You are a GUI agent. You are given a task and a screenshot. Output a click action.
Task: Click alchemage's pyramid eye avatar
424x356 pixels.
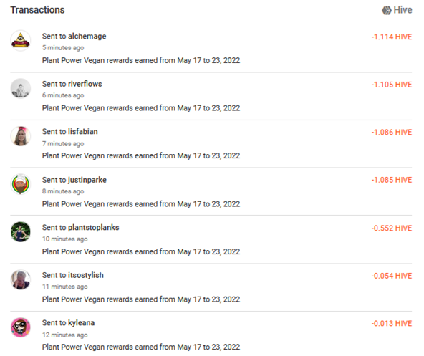[21, 41]
